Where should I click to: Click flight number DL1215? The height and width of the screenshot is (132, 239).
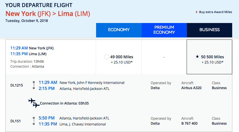tap(16, 85)
